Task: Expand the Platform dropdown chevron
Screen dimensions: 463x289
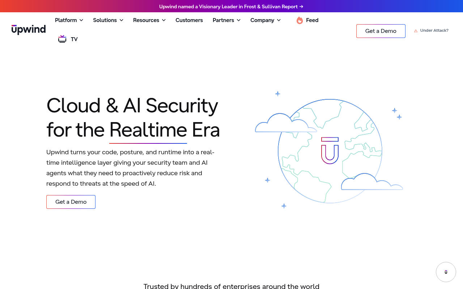Action: (81, 20)
